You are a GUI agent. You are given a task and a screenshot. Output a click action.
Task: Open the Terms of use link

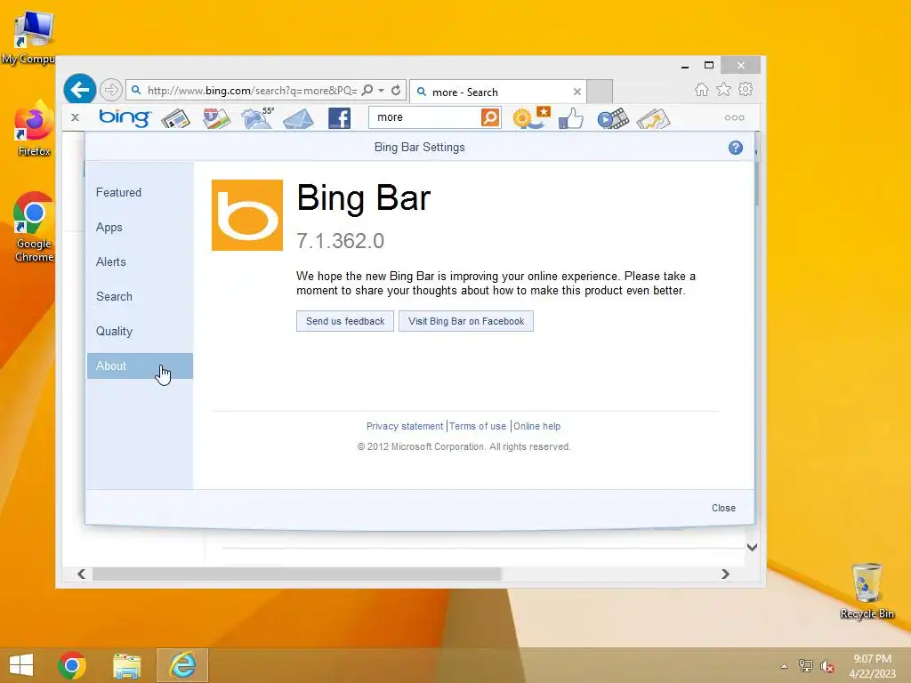pos(478,426)
